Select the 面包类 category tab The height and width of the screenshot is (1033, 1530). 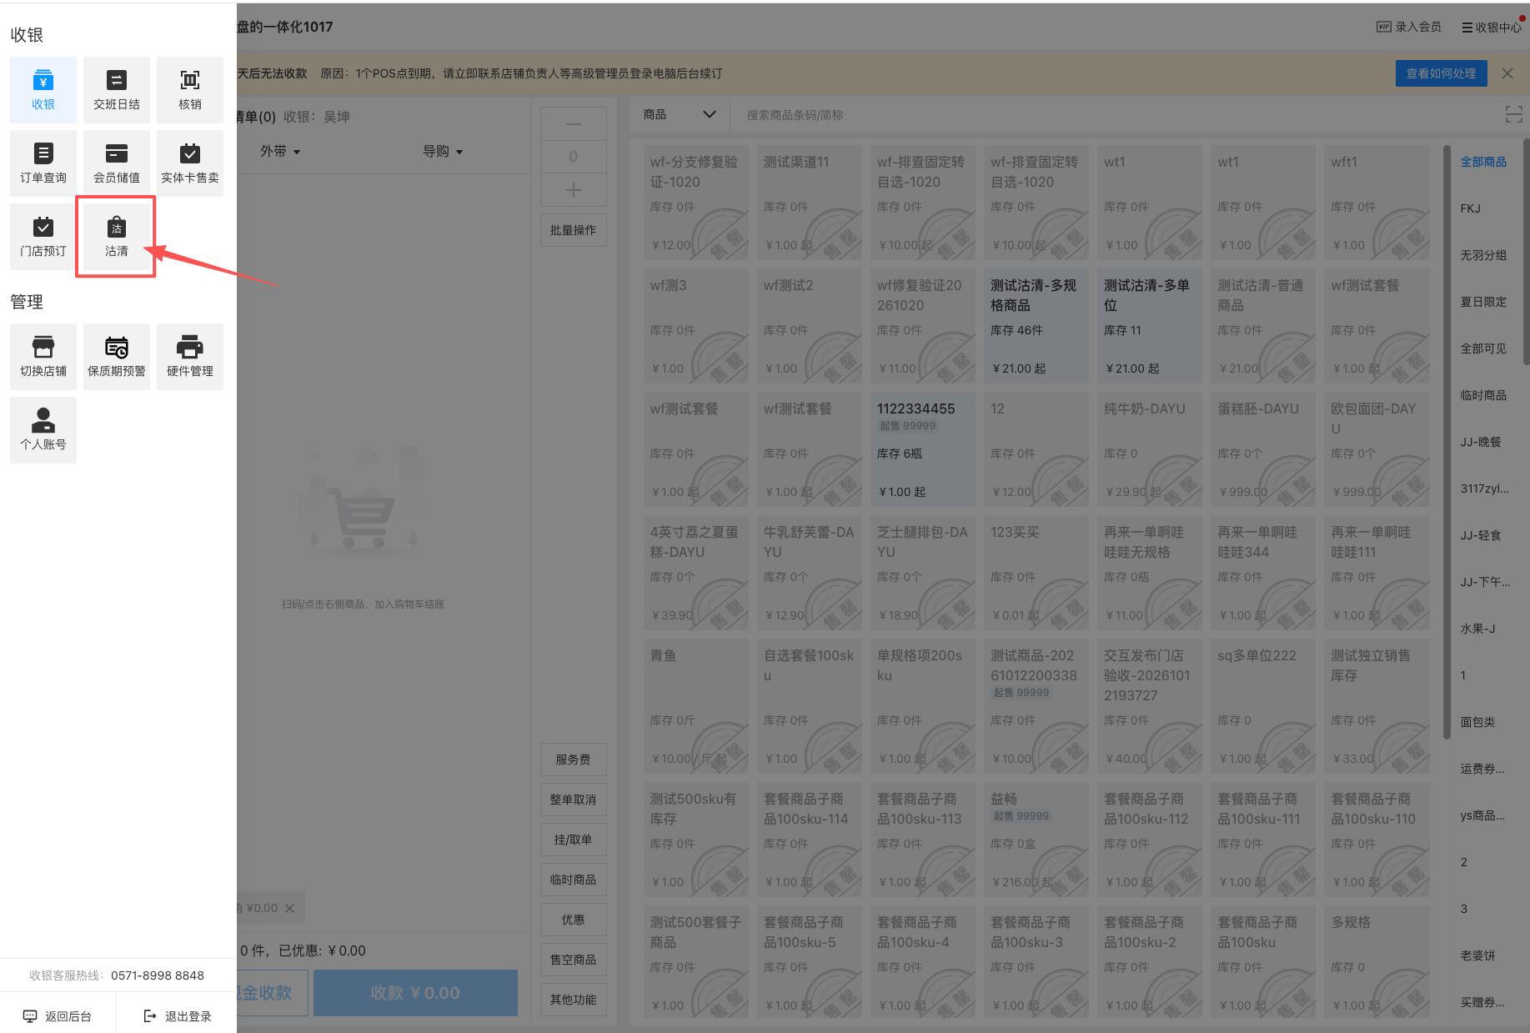pyautogui.click(x=1477, y=722)
